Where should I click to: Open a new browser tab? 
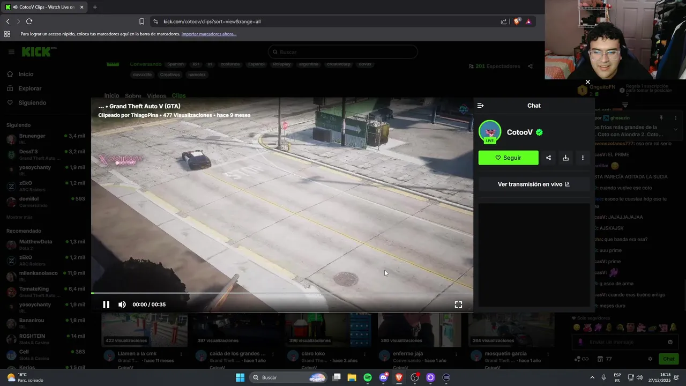(95, 7)
